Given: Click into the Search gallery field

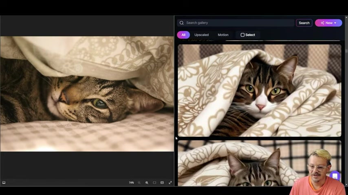Looking at the screenshot, I should tap(236, 23).
